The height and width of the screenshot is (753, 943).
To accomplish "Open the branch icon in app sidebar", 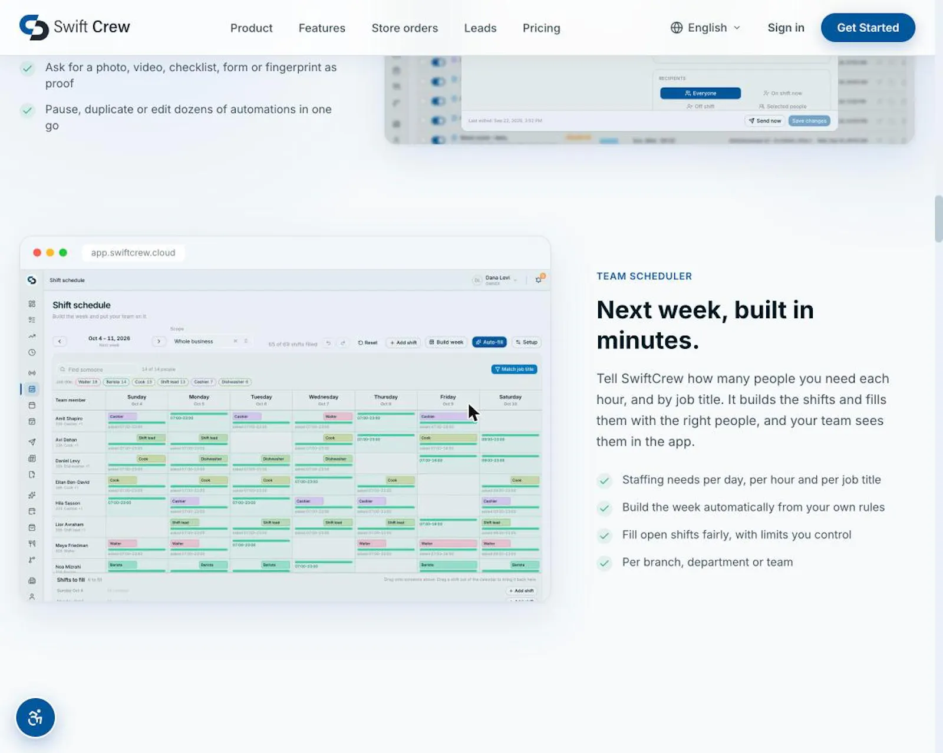I will pyautogui.click(x=32, y=560).
